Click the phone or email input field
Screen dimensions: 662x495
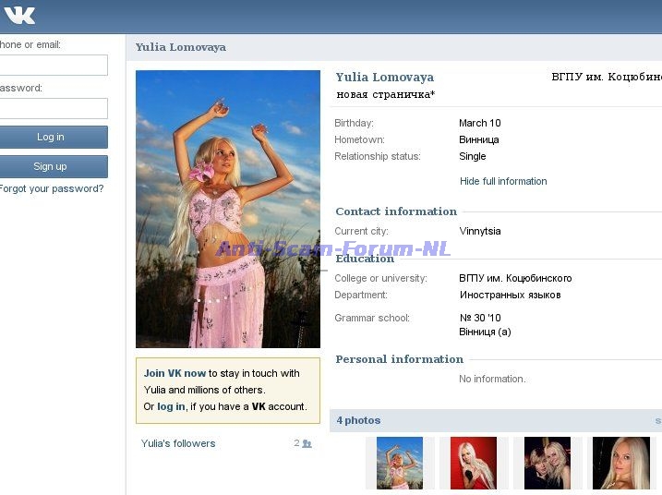[x=53, y=66]
